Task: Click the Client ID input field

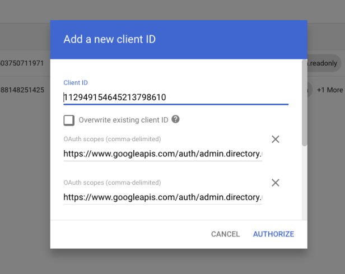Action: click(176, 97)
